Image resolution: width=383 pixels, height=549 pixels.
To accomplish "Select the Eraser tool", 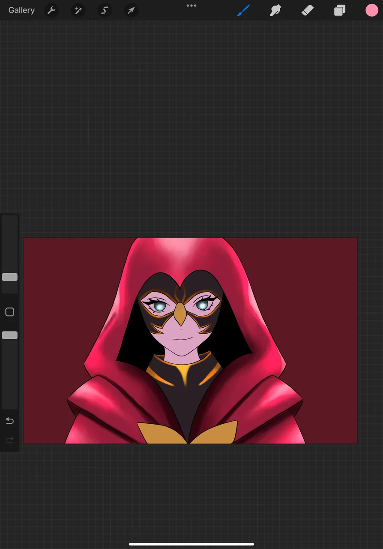I will point(308,10).
